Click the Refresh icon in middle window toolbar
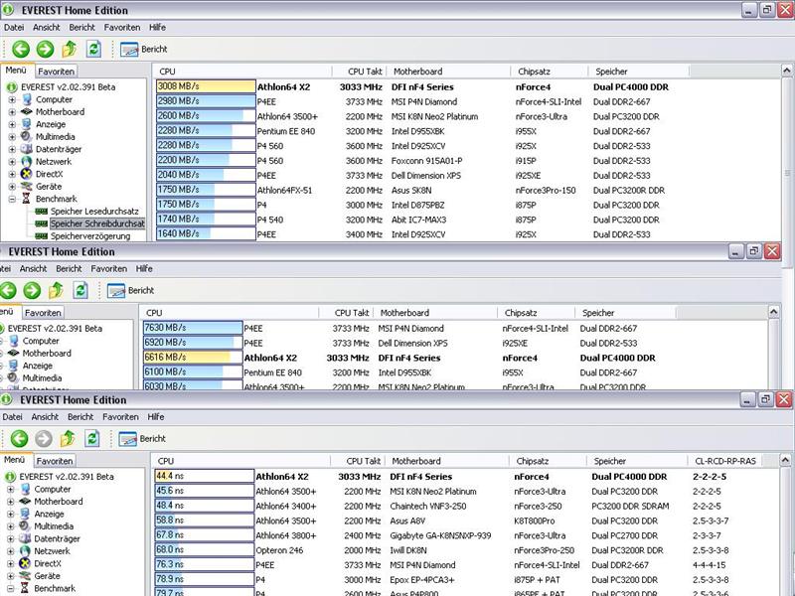This screenshot has width=795, height=596. click(80, 290)
